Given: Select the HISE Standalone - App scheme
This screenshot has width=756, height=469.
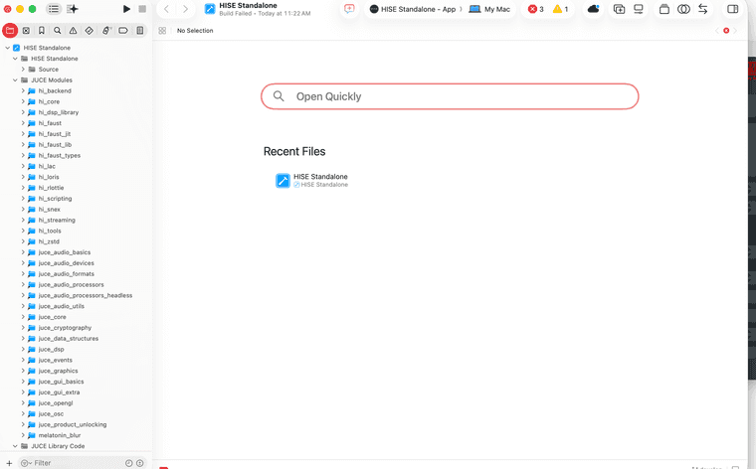Looking at the screenshot, I should coord(413,9).
